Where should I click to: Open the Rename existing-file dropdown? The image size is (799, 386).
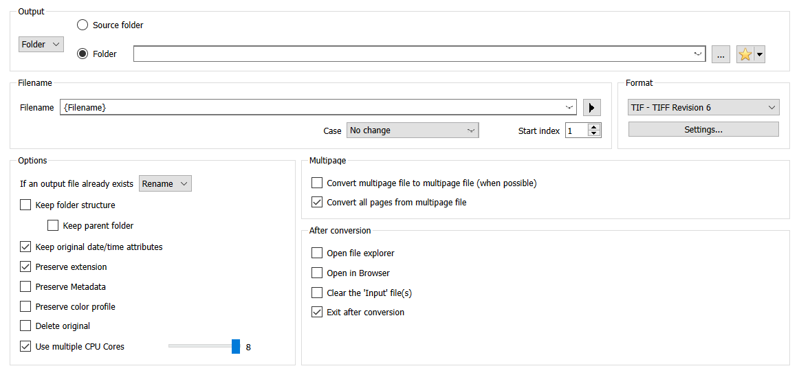pos(165,184)
